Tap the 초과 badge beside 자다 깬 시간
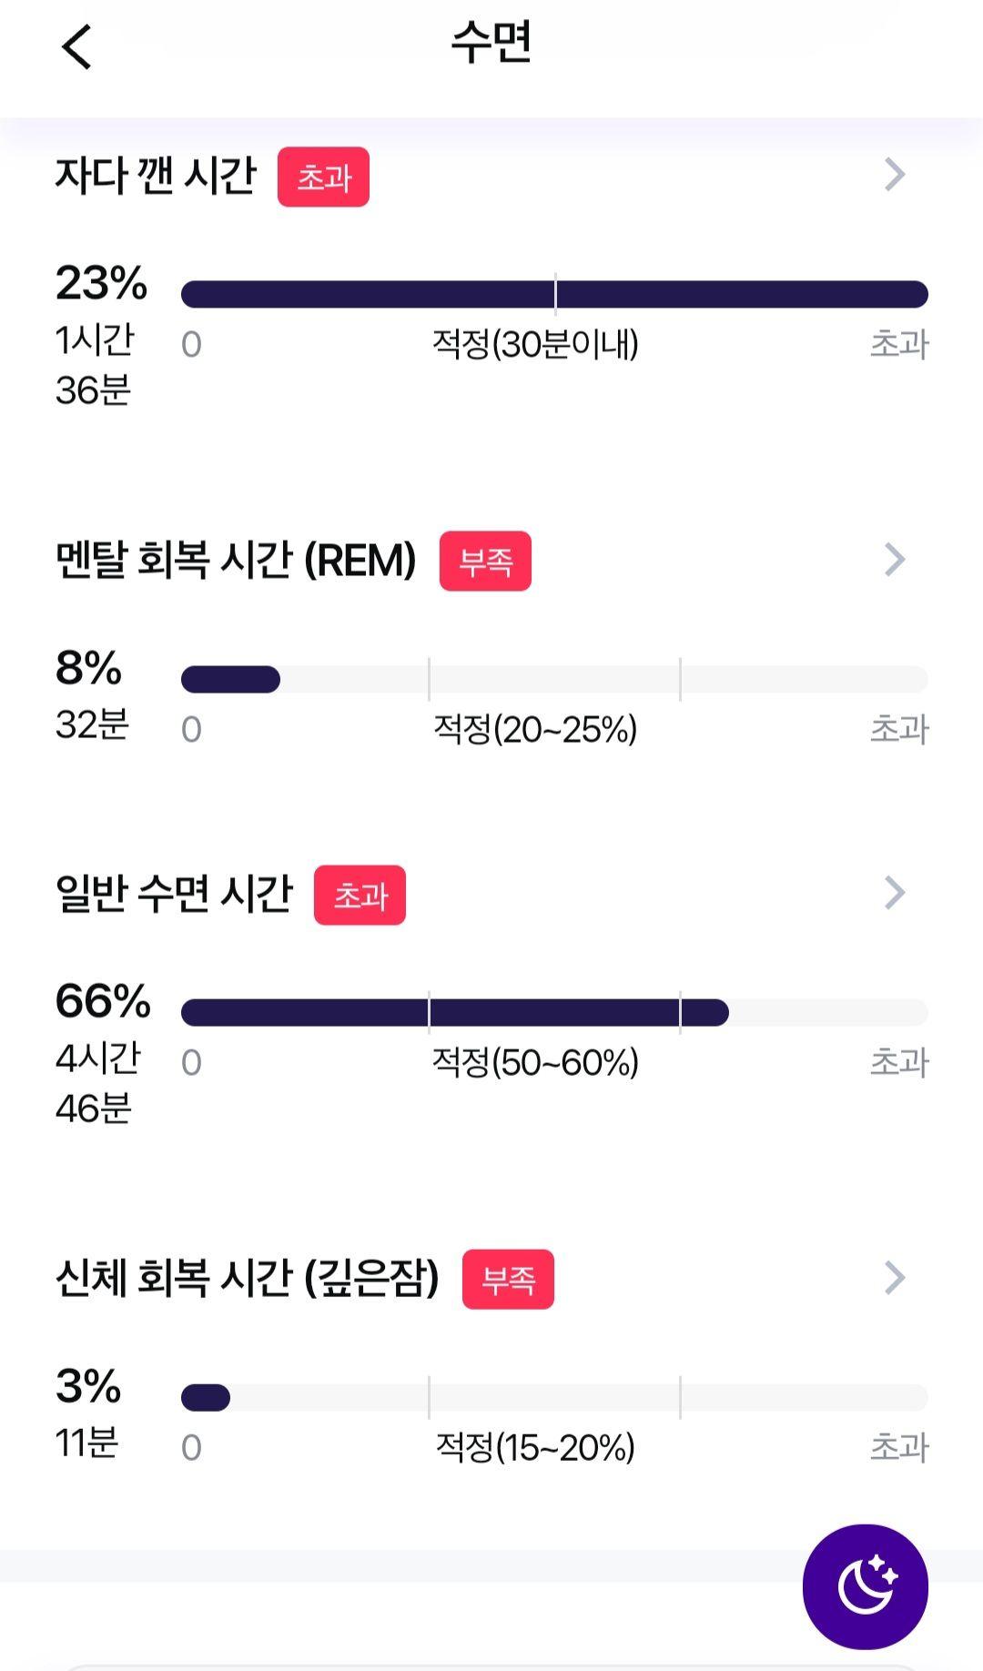Viewport: 983px width, 1671px height. [x=323, y=177]
